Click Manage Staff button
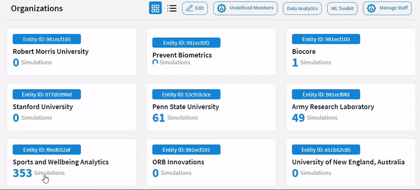Image resolution: width=420 pixels, height=190 pixels. click(387, 8)
